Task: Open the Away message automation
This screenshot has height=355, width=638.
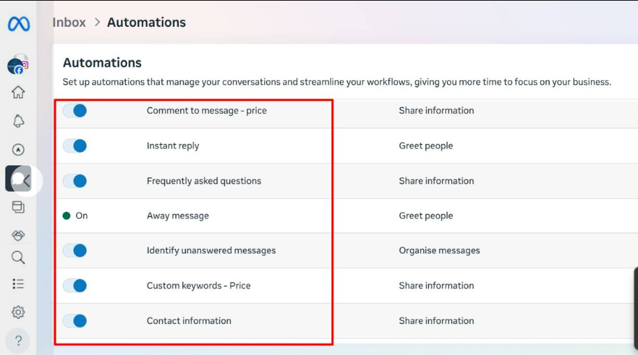Action: tap(177, 216)
